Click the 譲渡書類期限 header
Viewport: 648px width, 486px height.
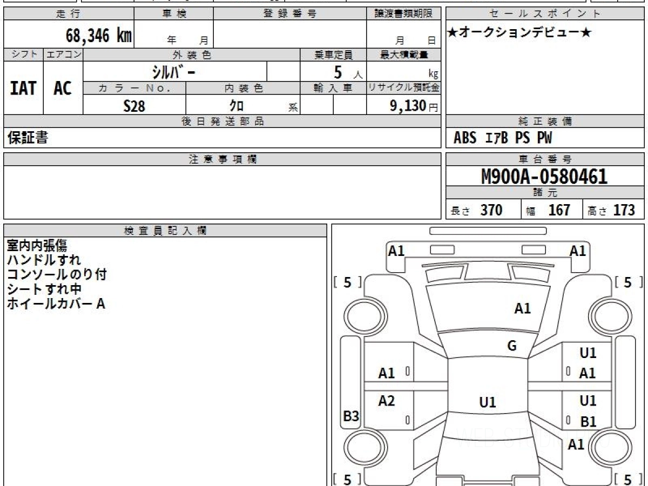404,14
